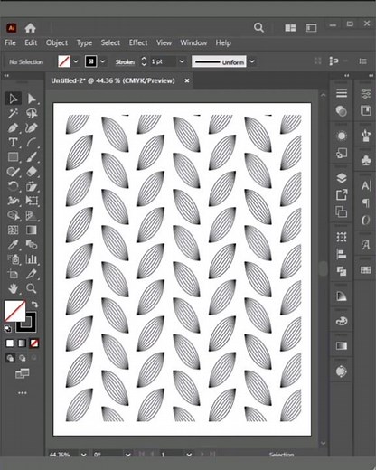The image size is (376, 470).
Task: Open the Paragraph panel icon
Action: [x=366, y=202]
